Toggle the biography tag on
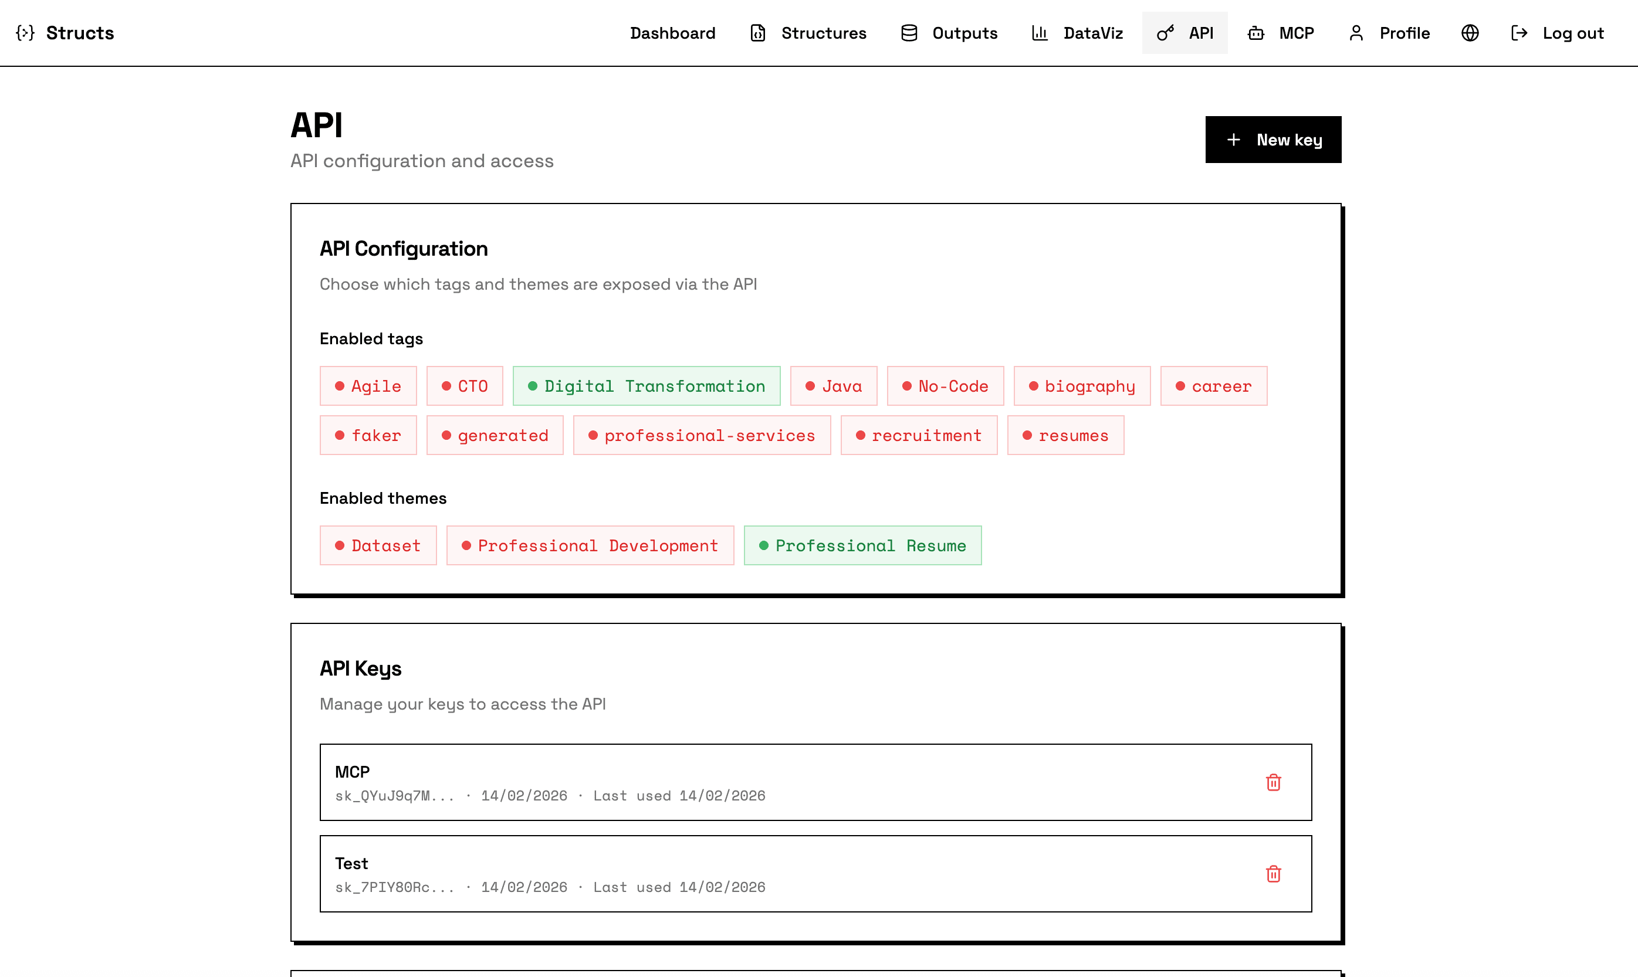Screen dimensions: 1638x977 point(1081,386)
